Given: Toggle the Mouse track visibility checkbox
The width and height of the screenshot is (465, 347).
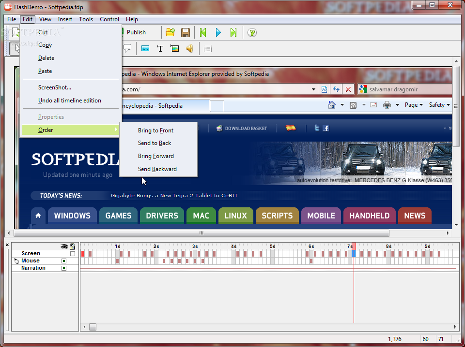Looking at the screenshot, I should pyautogui.click(x=64, y=261).
